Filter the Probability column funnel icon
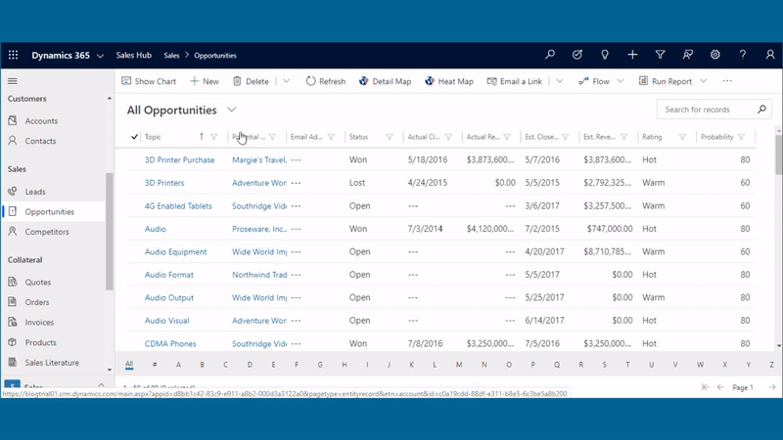783x440 pixels. (742, 137)
